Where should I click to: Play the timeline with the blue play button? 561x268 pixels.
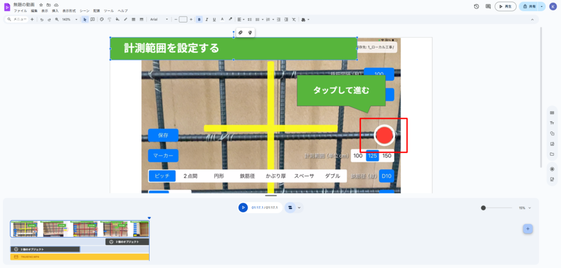[x=243, y=208]
